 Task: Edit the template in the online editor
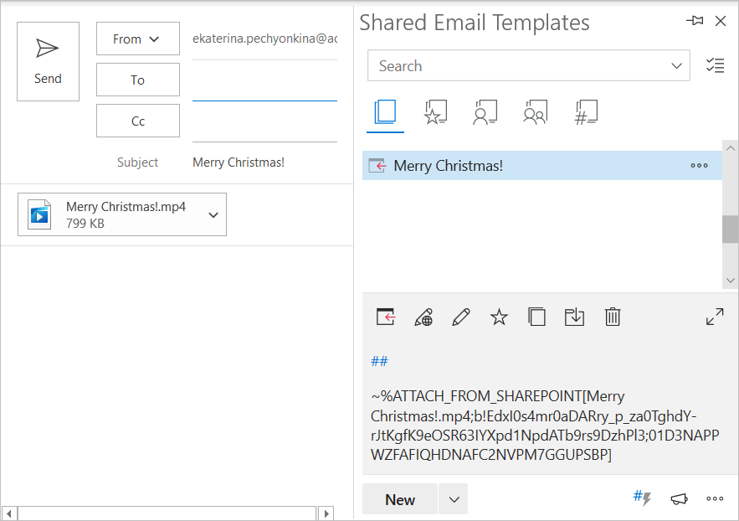tap(423, 317)
